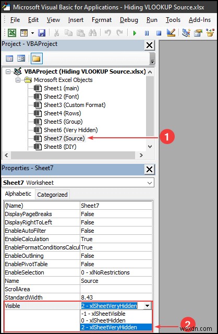
Task: Click the Paste clipboard icon
Action: (81, 33)
